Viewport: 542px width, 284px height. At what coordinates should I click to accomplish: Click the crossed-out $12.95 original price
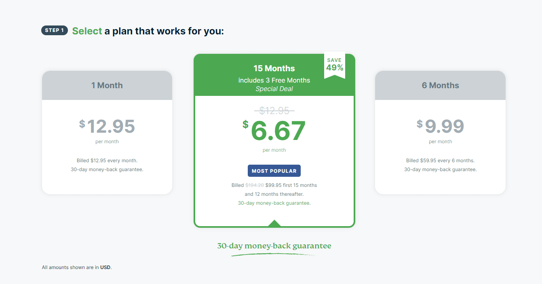tap(274, 110)
